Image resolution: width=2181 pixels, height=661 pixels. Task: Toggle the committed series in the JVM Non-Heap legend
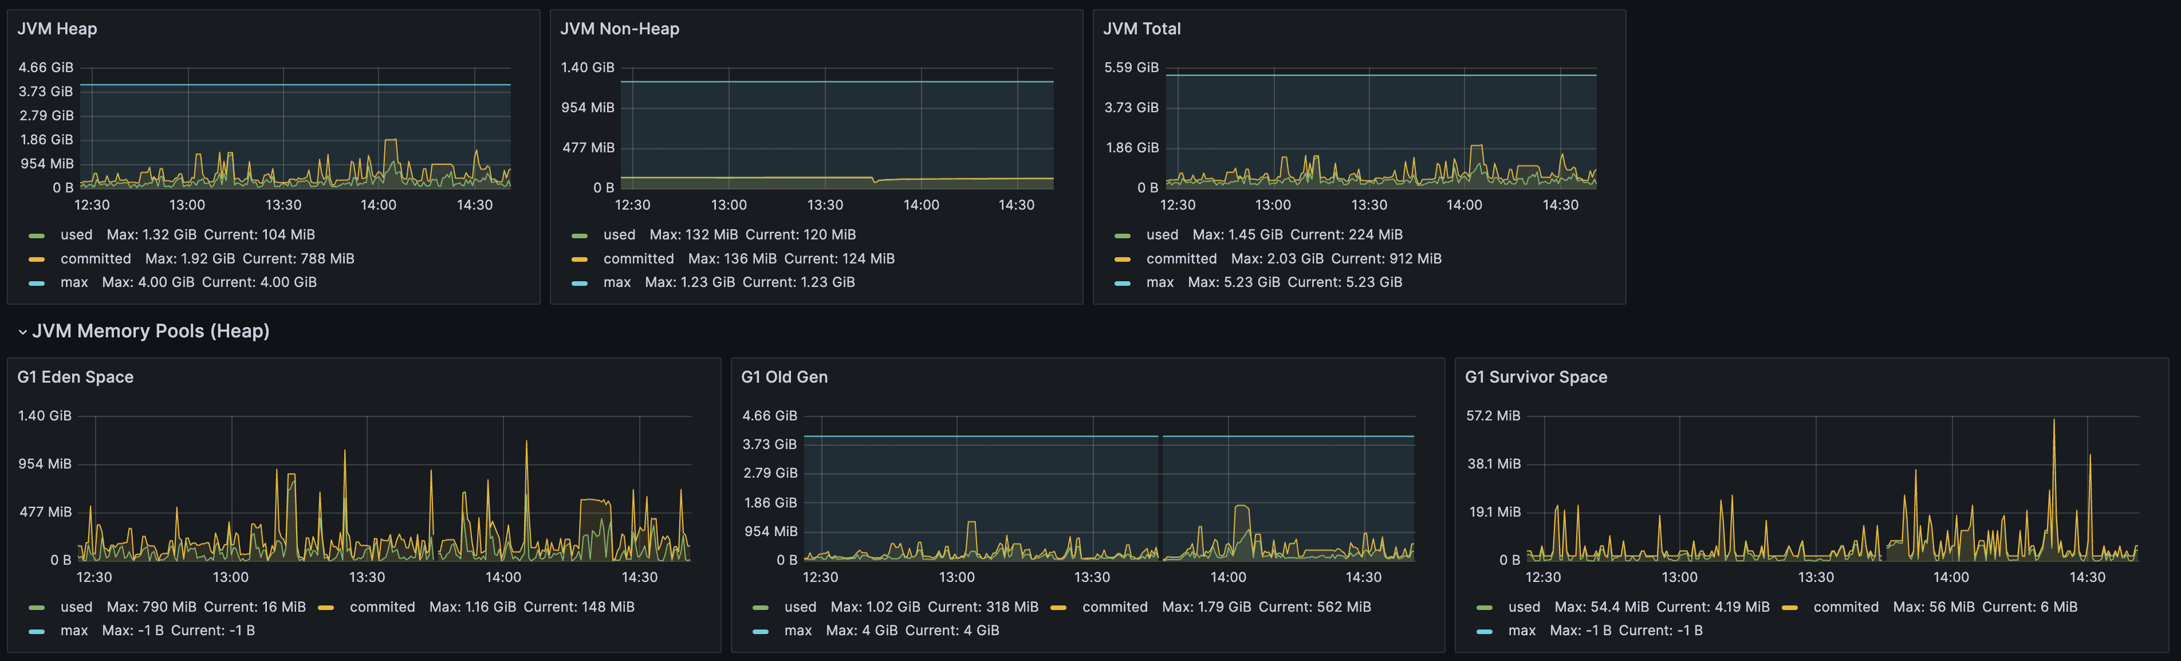(637, 259)
